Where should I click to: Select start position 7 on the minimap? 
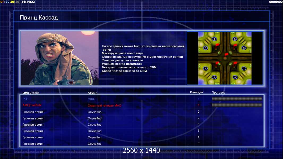pos(244,68)
